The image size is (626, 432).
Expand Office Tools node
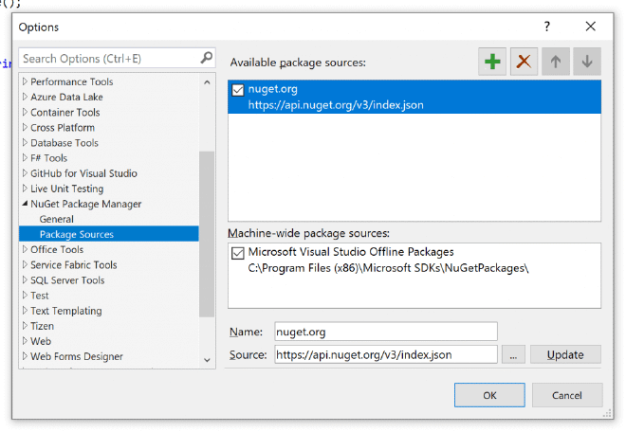coord(25,249)
